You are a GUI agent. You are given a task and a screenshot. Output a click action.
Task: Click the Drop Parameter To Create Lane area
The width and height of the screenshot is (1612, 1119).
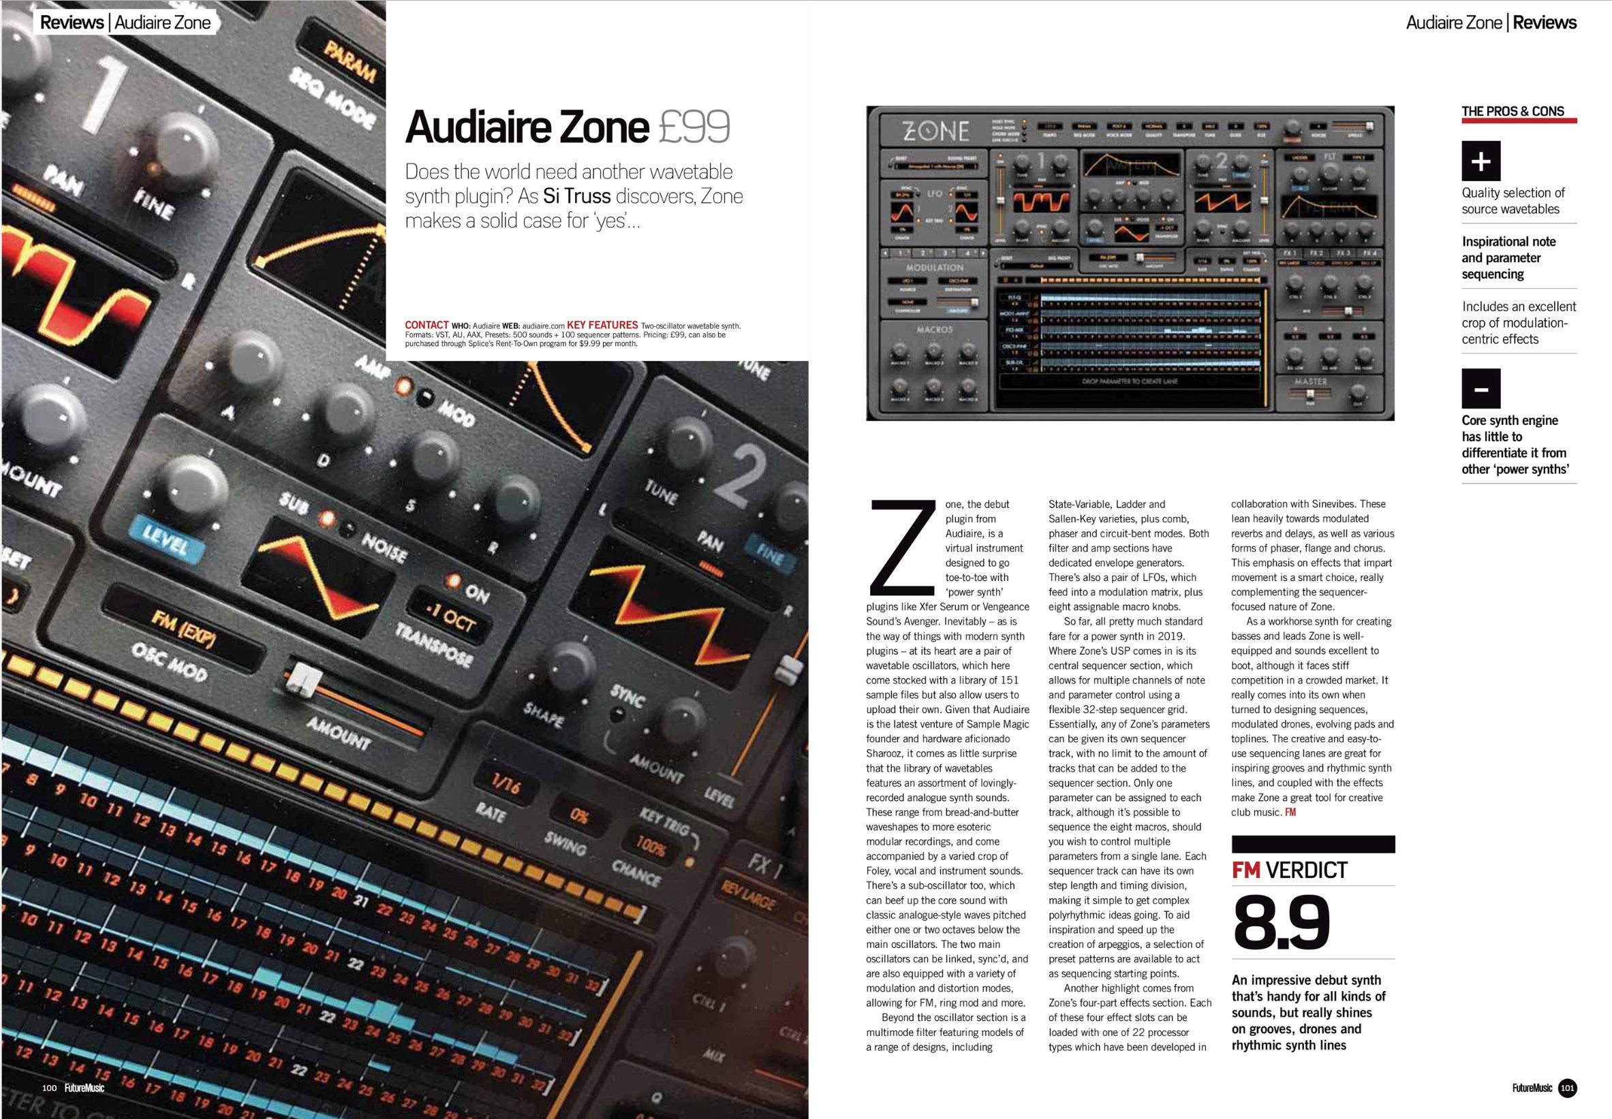point(1130,382)
